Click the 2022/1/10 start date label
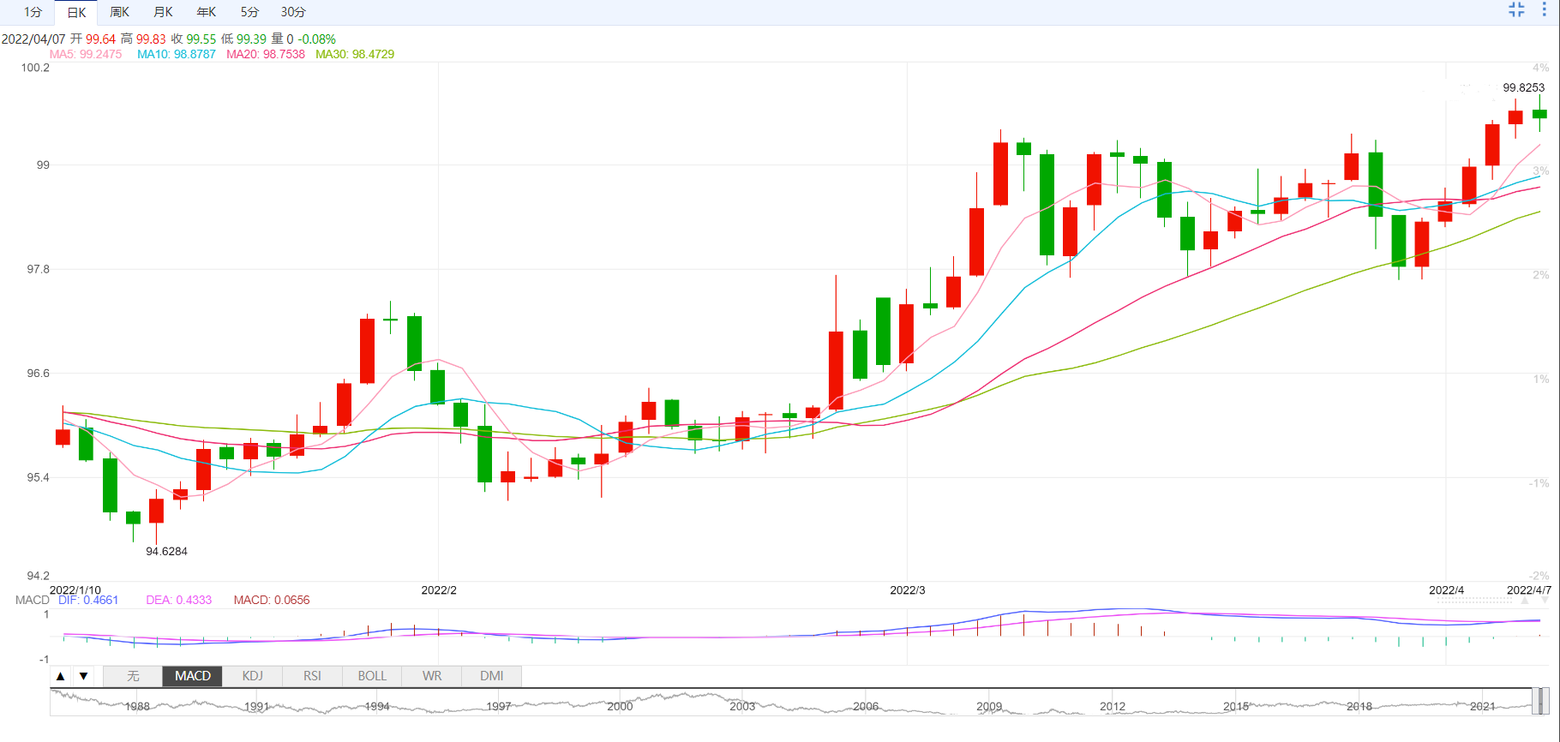 (x=75, y=590)
